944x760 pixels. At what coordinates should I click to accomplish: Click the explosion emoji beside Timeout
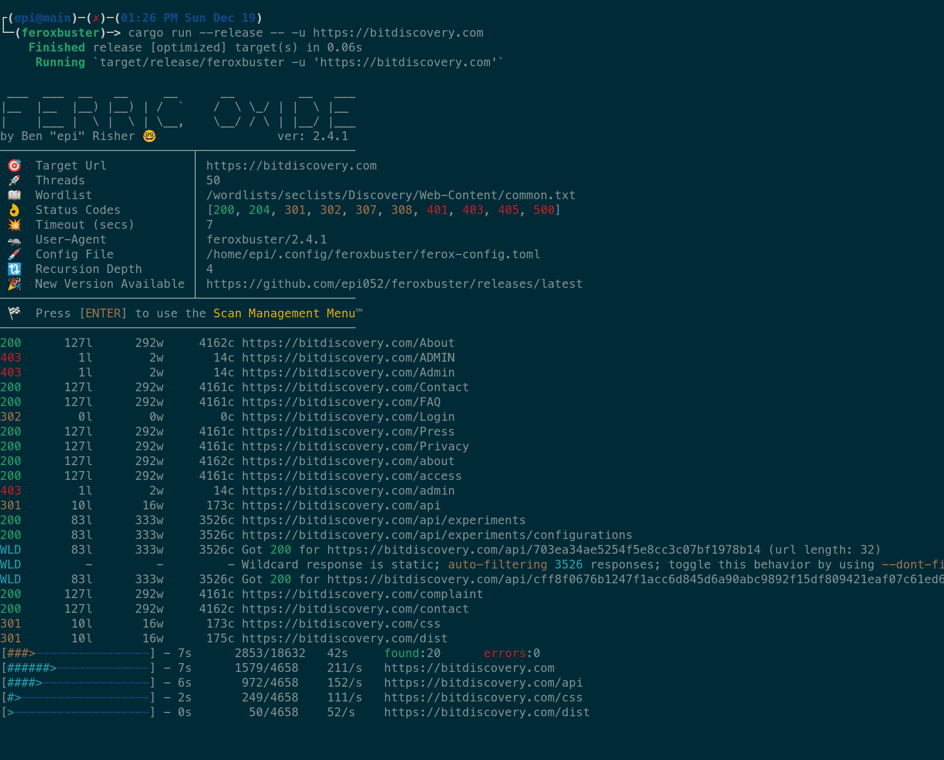point(14,225)
